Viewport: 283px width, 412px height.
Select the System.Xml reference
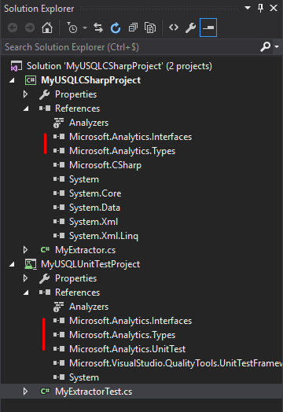click(94, 222)
